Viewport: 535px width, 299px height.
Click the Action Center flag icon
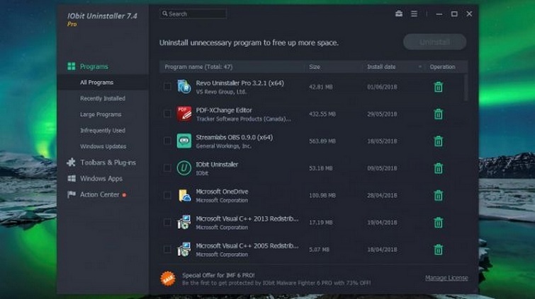click(x=71, y=194)
